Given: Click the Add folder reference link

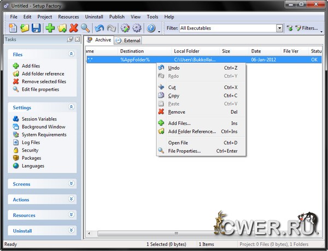Looking at the screenshot, I should (43, 74).
